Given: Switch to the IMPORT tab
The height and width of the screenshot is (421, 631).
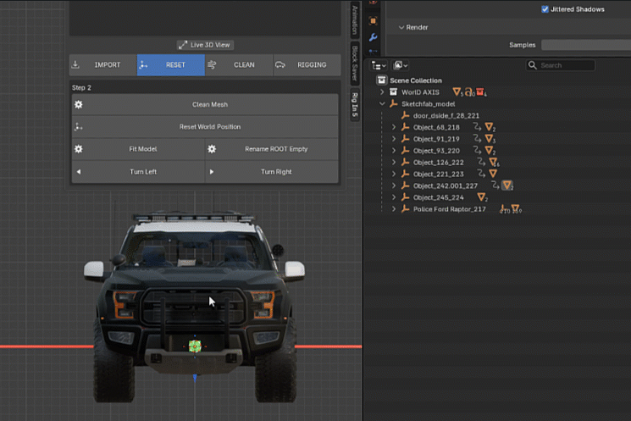Looking at the screenshot, I should point(103,64).
